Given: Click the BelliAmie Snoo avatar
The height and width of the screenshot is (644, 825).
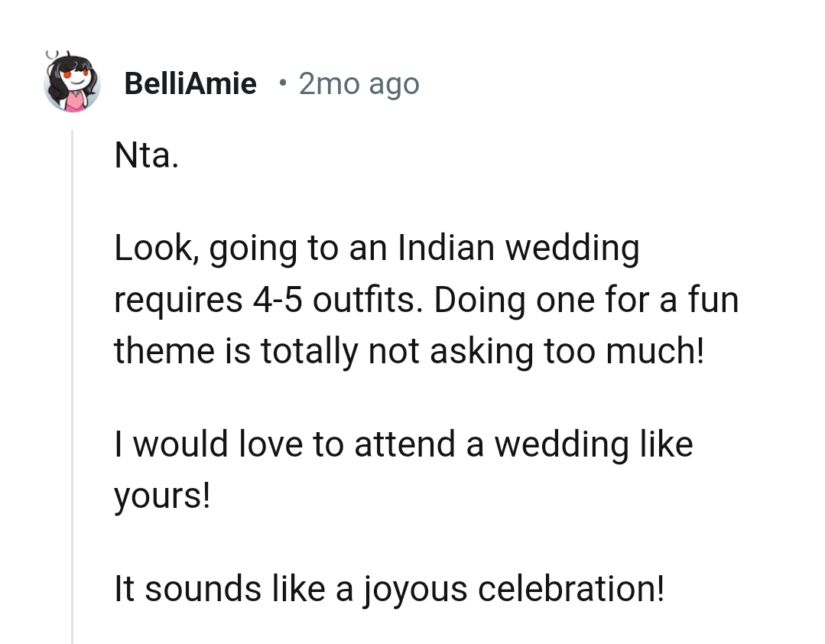Looking at the screenshot, I should point(73,83).
